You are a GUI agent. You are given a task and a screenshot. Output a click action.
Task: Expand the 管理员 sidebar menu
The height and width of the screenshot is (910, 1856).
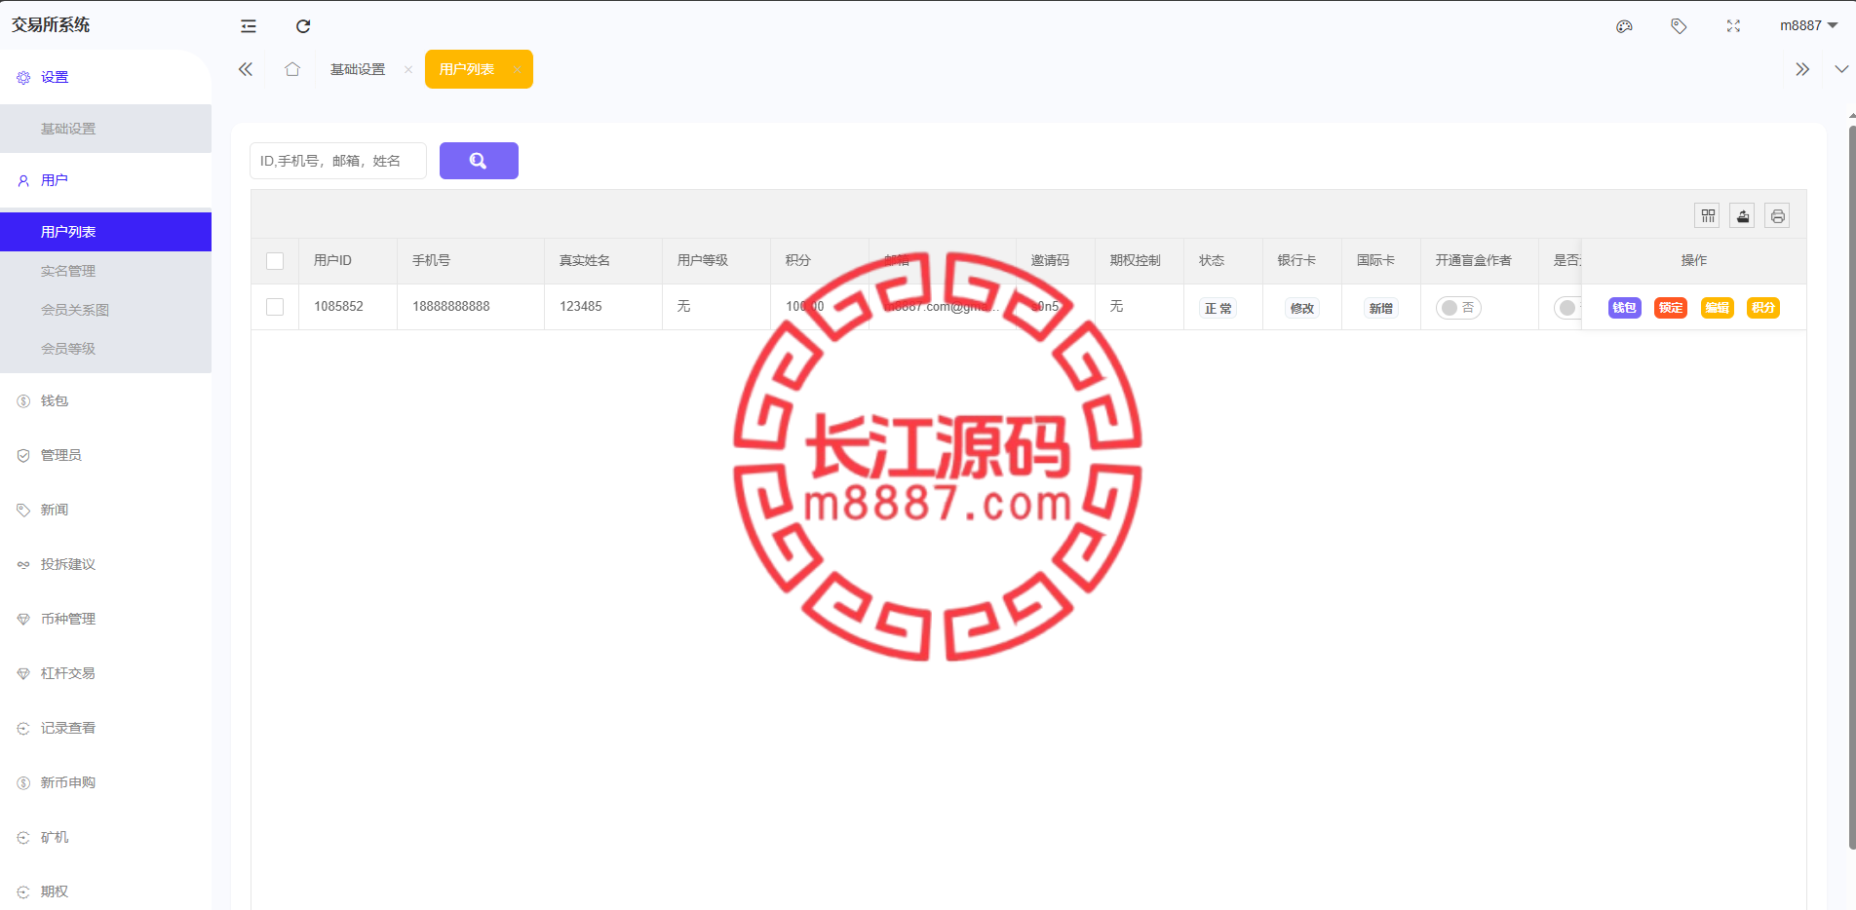pos(105,455)
